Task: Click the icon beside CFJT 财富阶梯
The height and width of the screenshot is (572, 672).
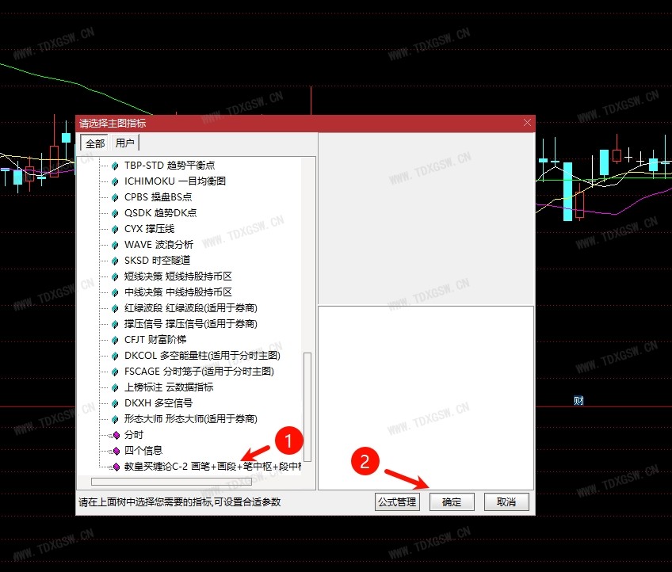Action: click(x=115, y=340)
